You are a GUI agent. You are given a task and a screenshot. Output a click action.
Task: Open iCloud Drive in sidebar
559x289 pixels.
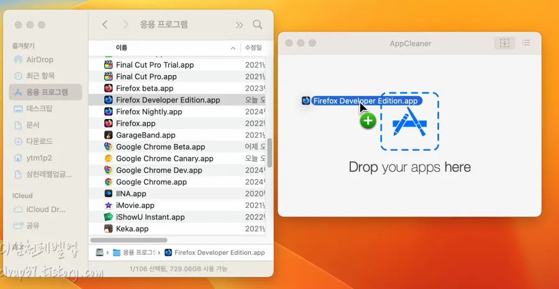(x=39, y=209)
